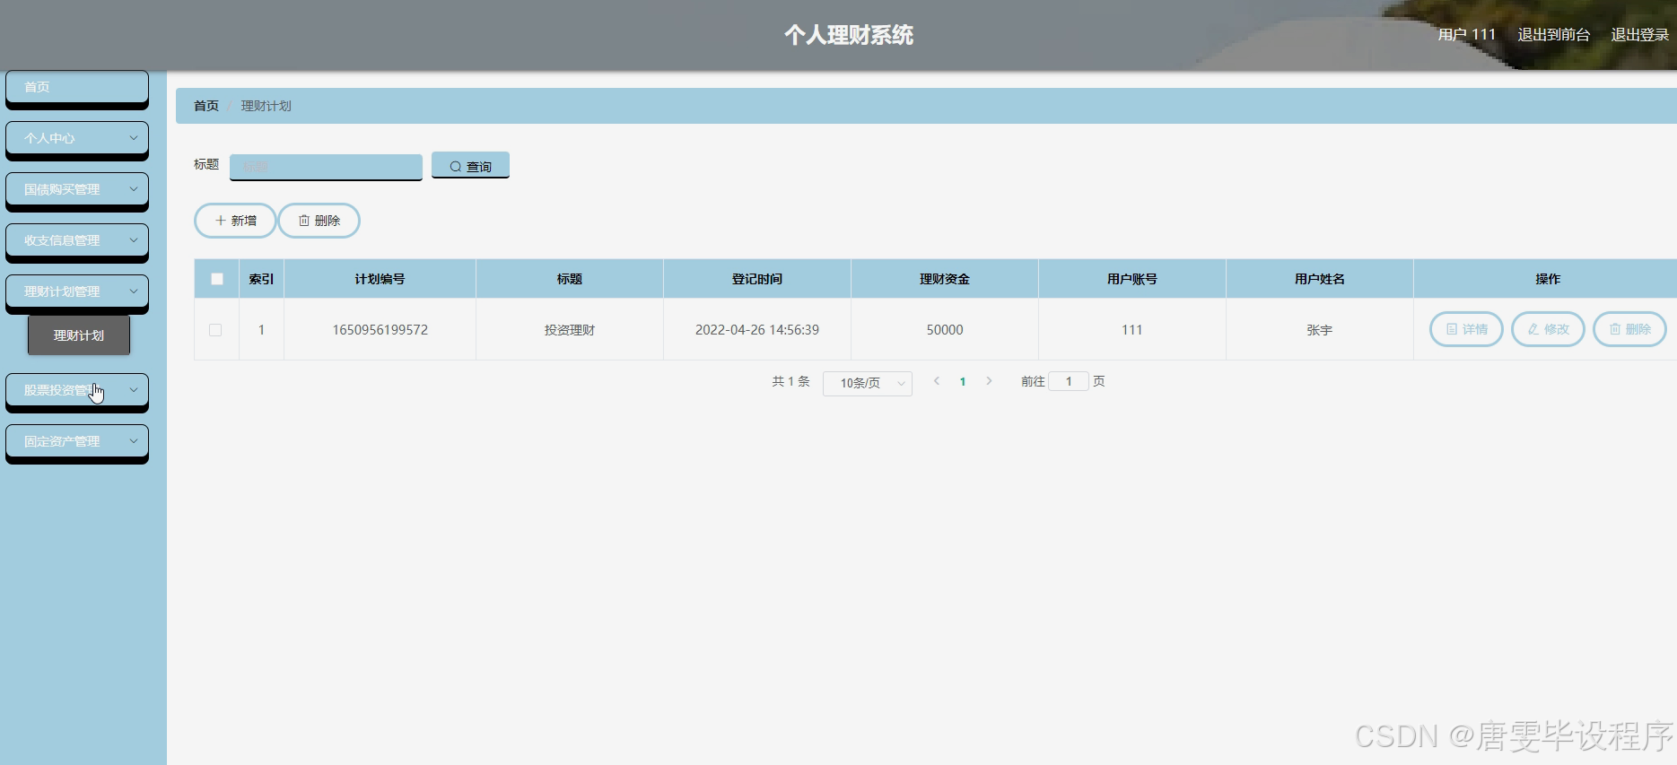Click the 新增 add button
1677x765 pixels.
point(235,221)
